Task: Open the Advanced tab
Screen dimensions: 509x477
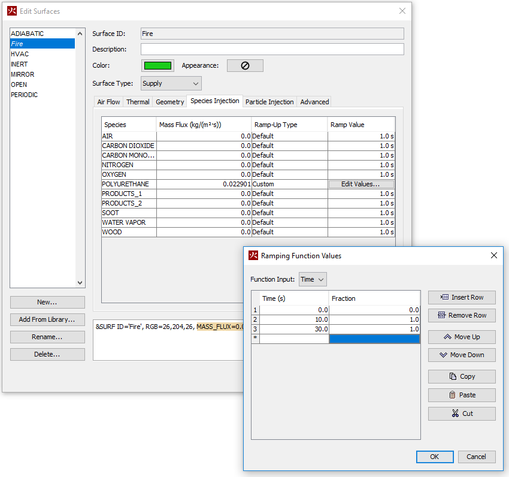Action: (314, 102)
